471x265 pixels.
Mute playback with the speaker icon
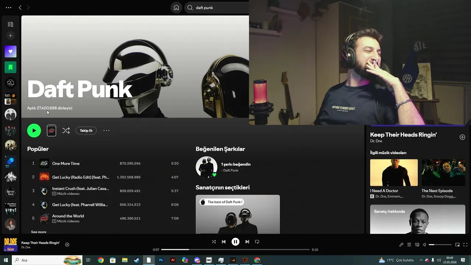click(424, 244)
